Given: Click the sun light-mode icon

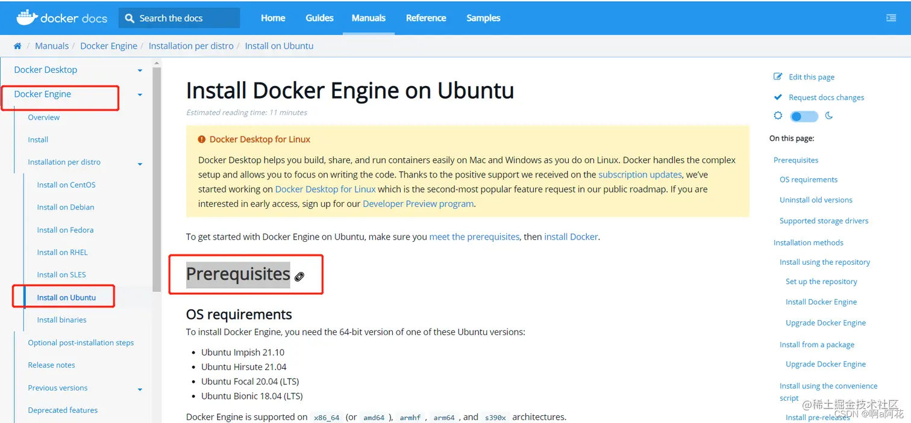Looking at the screenshot, I should 778,116.
